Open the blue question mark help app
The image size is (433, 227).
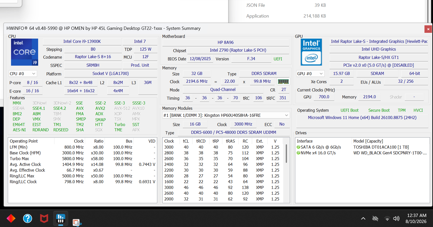tap(28, 218)
